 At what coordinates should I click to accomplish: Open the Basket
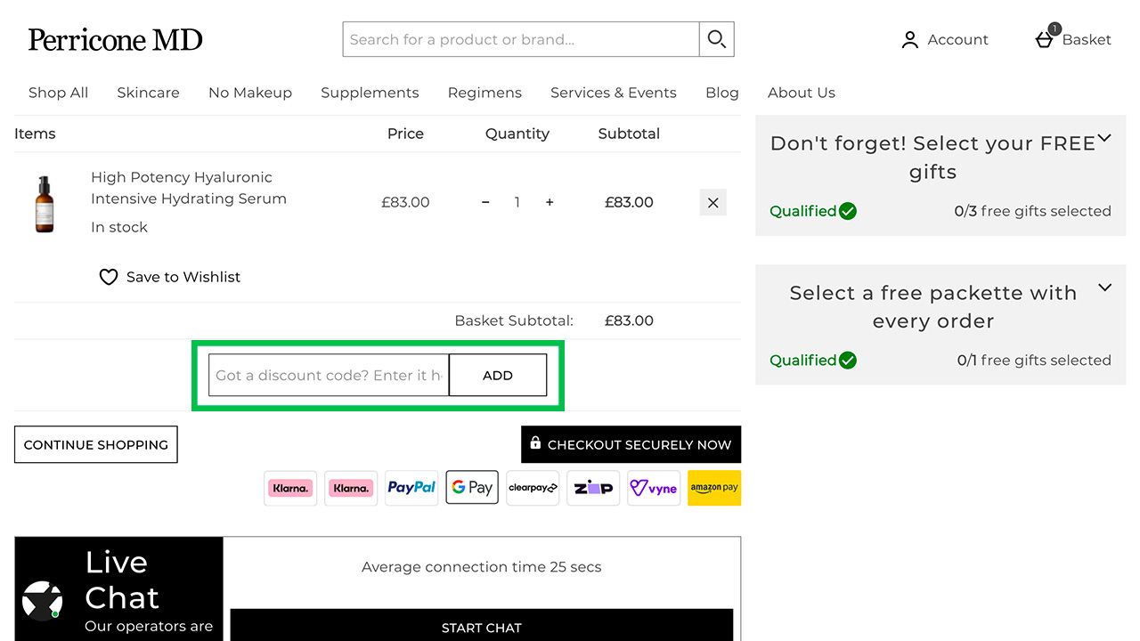(1073, 39)
